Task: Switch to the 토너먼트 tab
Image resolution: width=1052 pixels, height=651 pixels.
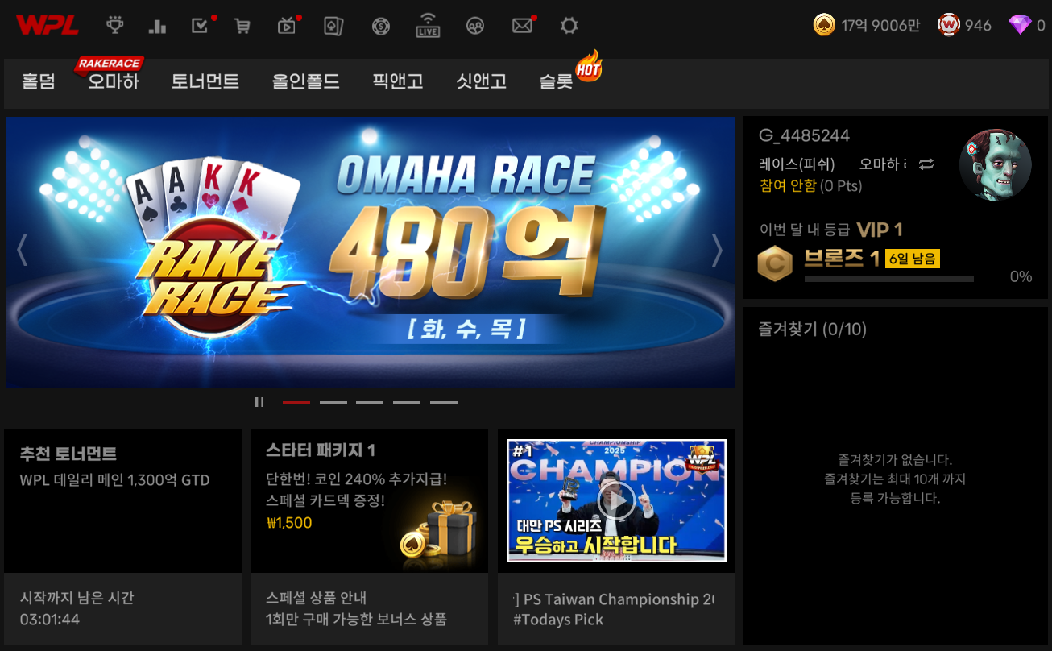Action: pos(205,81)
